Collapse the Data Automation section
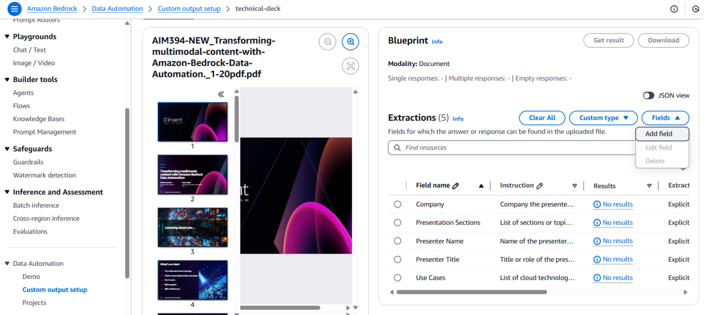The width and height of the screenshot is (704, 315). coord(6,263)
